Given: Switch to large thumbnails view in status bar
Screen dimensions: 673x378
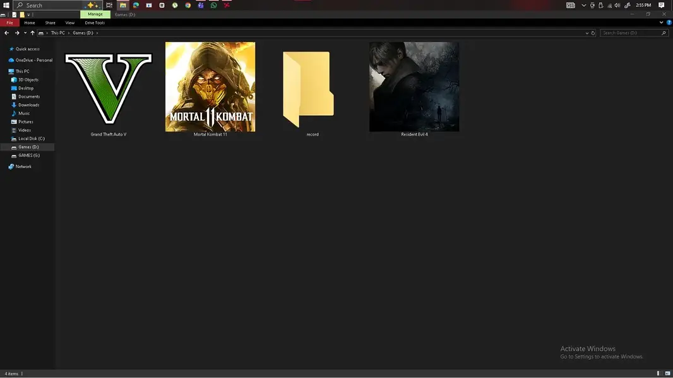Looking at the screenshot, I should point(667,374).
